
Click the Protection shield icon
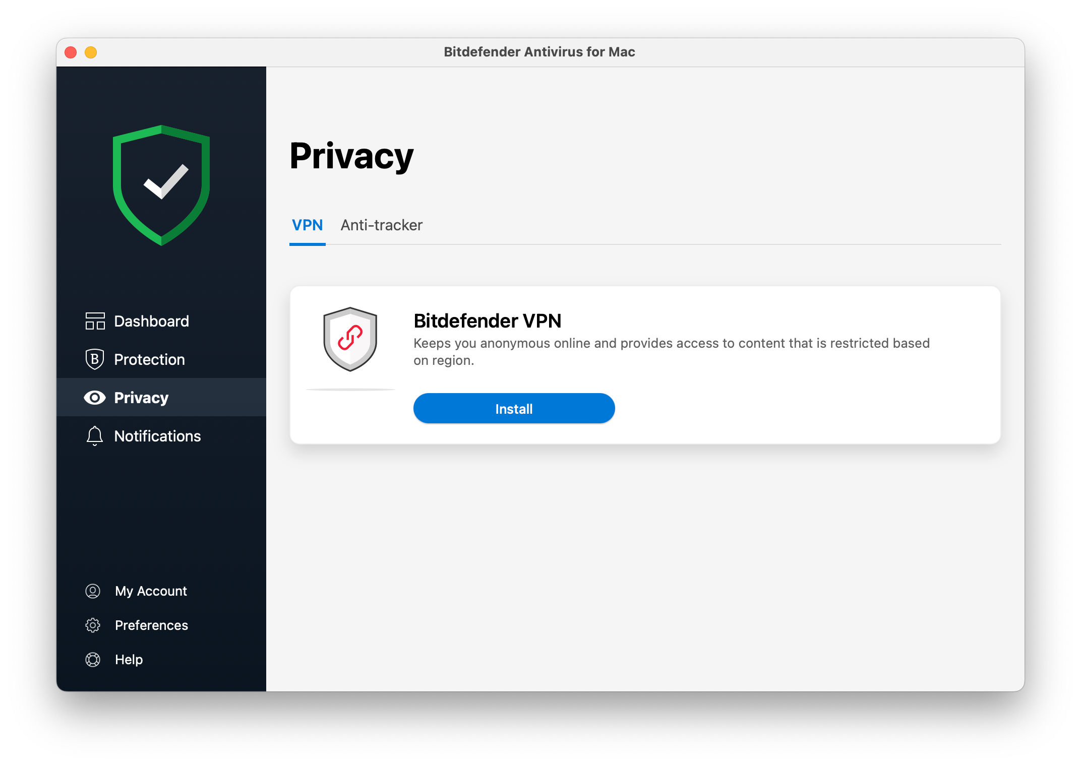click(x=95, y=359)
